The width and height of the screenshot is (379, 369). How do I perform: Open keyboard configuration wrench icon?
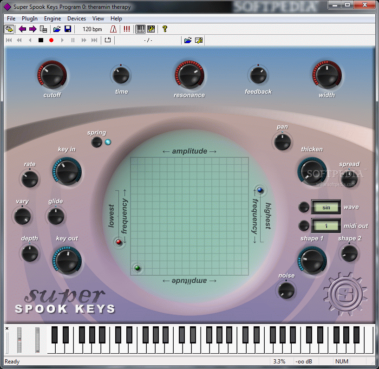[151, 29]
